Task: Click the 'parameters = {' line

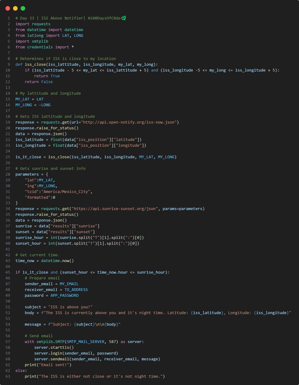Action: coord(32,174)
